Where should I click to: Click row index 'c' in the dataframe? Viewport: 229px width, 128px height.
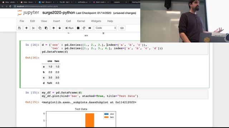(x=44, y=78)
